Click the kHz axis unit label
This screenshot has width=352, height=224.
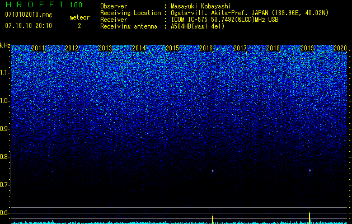(5, 45)
